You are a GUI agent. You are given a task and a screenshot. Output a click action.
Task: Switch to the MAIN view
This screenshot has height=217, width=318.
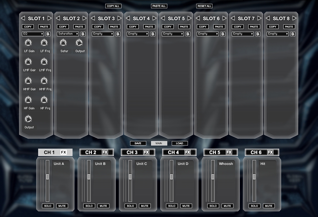[159, 143]
